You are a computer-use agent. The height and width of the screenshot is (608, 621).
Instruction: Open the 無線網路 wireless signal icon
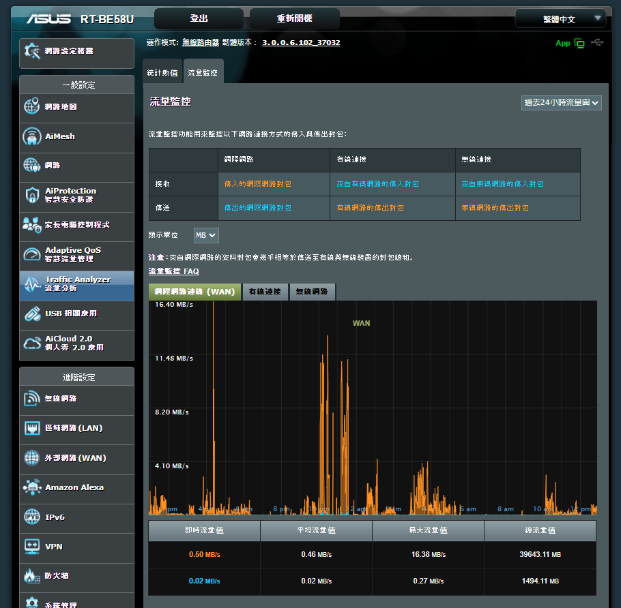(31, 398)
